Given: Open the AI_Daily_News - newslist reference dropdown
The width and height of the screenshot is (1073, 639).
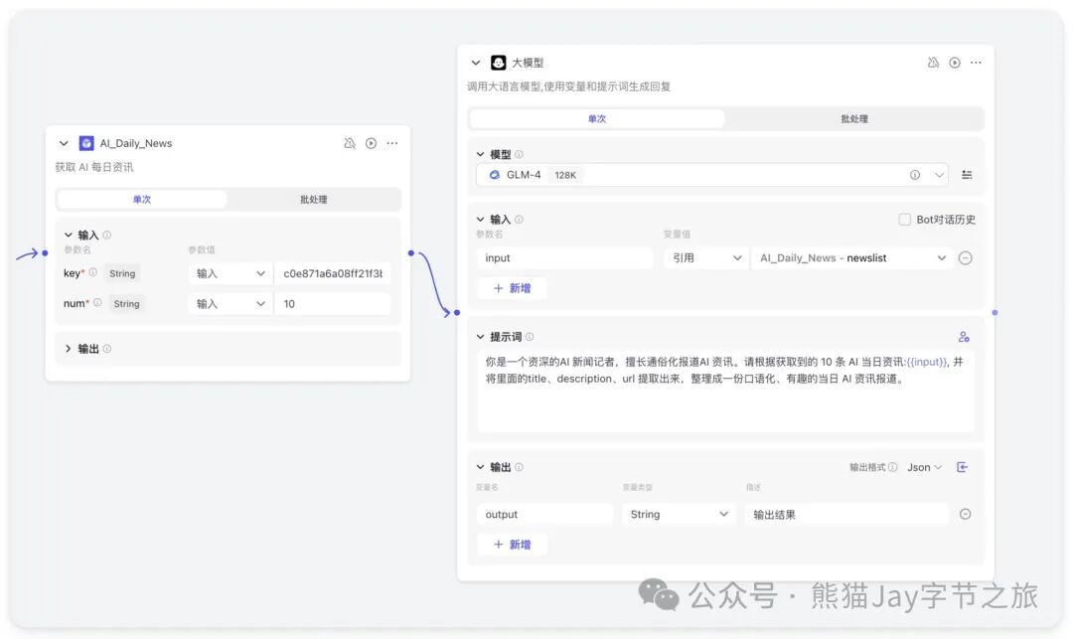Looking at the screenshot, I should tap(852, 258).
